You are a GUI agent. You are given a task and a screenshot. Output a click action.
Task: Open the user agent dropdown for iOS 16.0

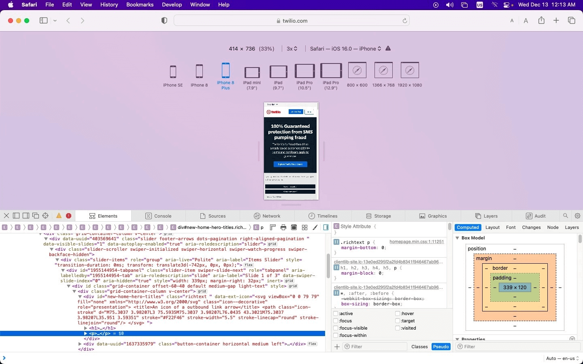[x=346, y=49]
